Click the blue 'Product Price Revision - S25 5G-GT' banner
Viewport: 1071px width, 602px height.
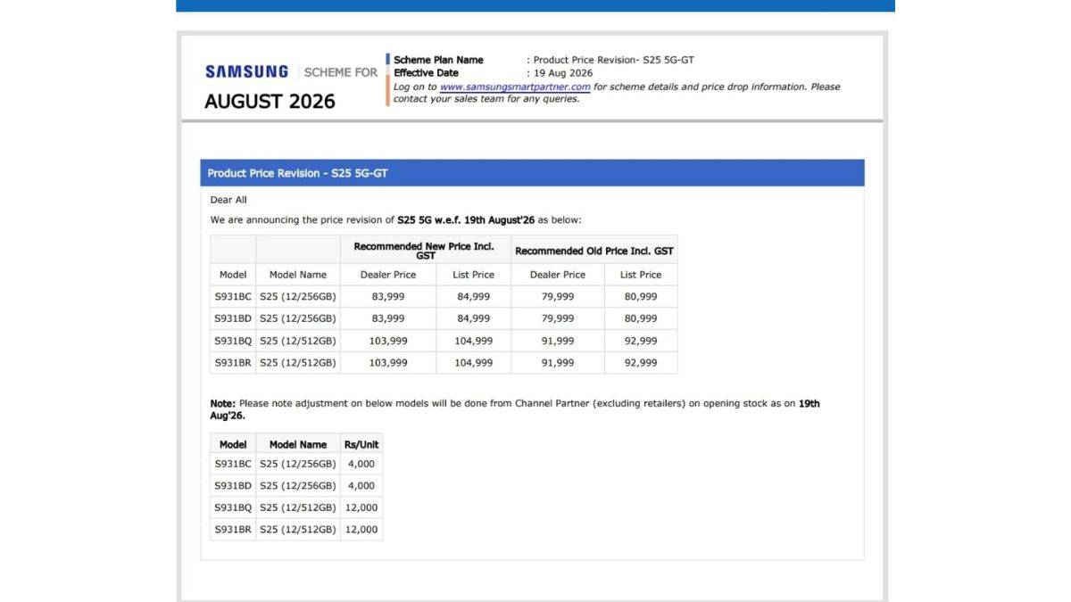tap(532, 173)
